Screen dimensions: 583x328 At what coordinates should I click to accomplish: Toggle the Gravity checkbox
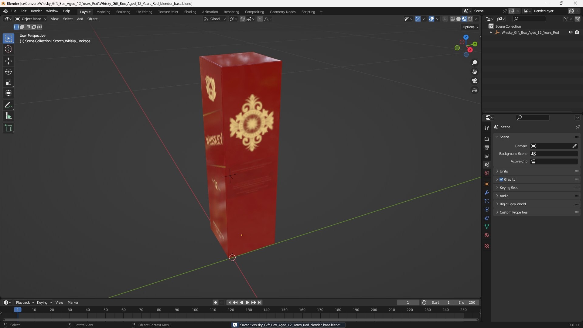pyautogui.click(x=501, y=179)
